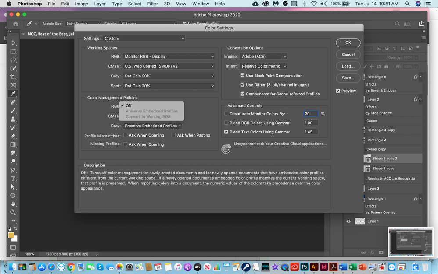Image resolution: width=438 pixels, height=274 pixels.
Task: Select the Zoom tool
Action: [13, 212]
